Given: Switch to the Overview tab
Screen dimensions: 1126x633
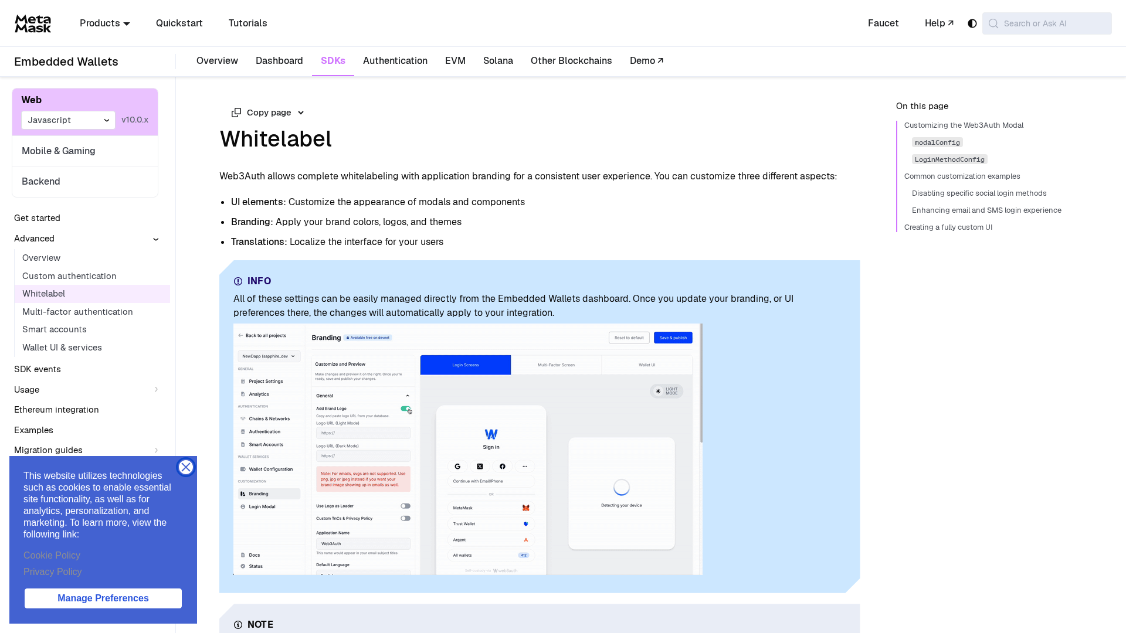Looking at the screenshot, I should [x=217, y=61].
